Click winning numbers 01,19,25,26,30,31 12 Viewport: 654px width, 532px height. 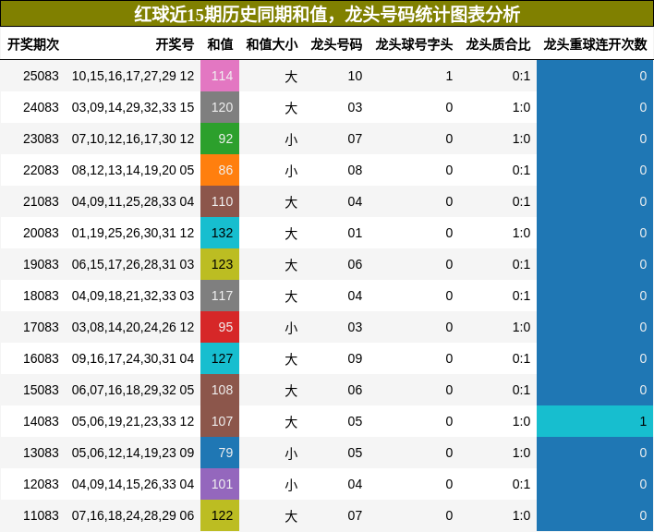pyautogui.click(x=133, y=233)
